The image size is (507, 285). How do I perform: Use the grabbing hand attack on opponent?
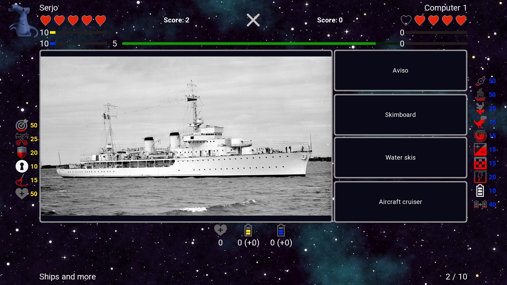pos(480,95)
